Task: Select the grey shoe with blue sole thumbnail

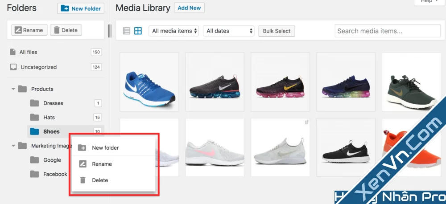Action: click(215, 82)
